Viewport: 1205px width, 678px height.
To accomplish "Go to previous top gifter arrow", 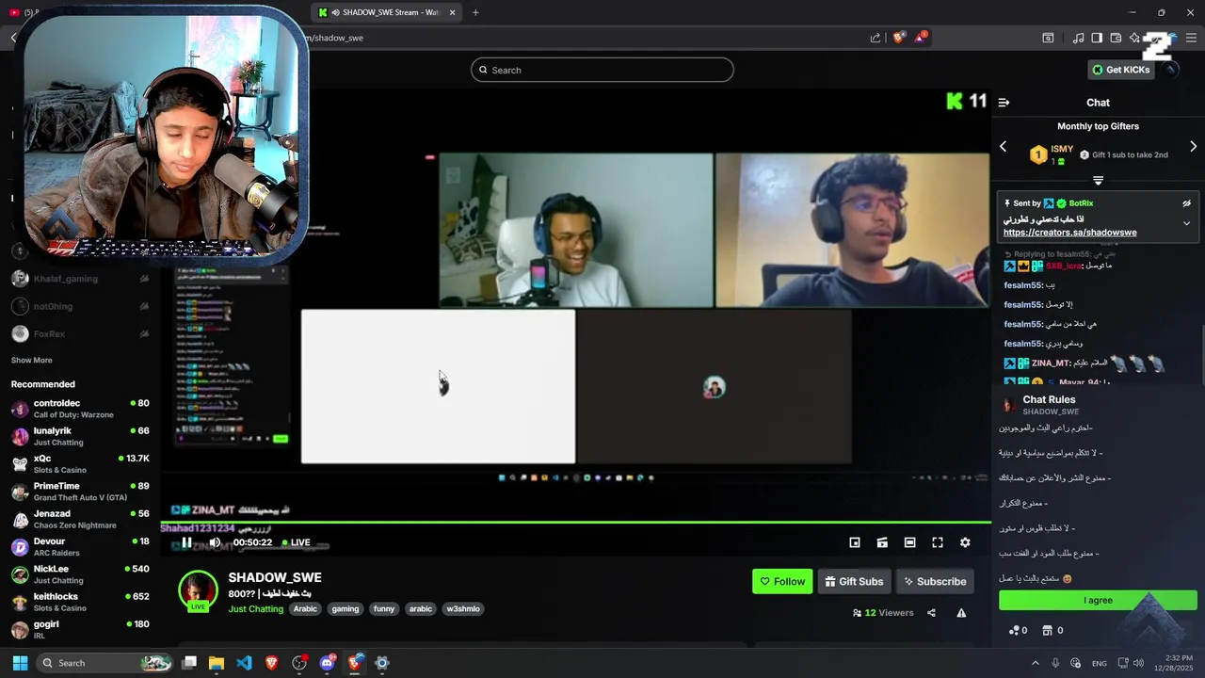I will (x=1003, y=147).
